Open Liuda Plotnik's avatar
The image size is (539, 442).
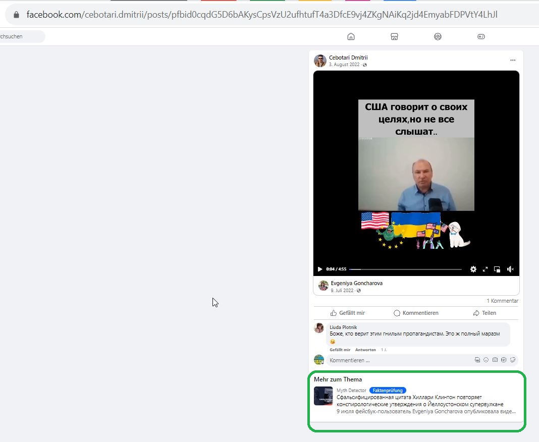(x=319, y=328)
